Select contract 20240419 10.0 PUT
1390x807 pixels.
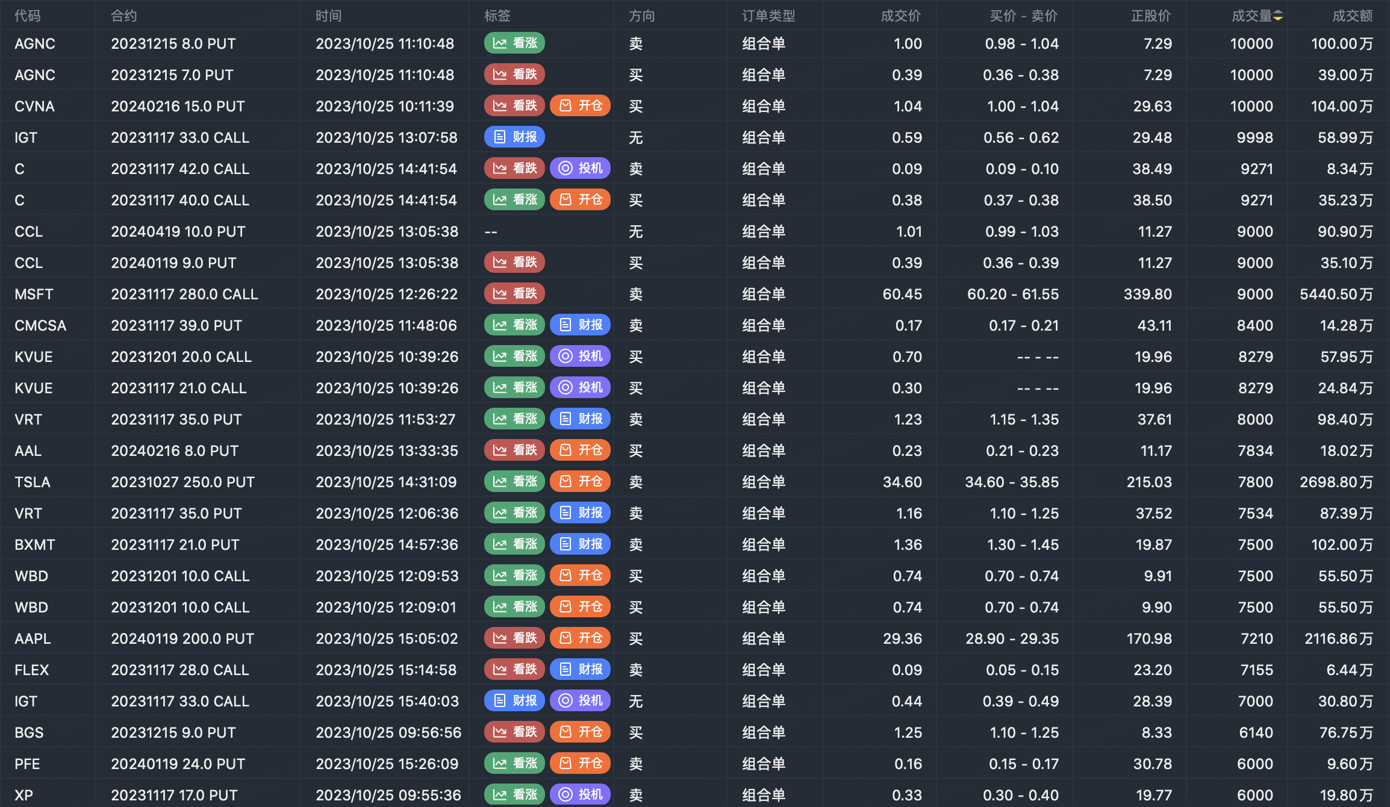point(178,231)
